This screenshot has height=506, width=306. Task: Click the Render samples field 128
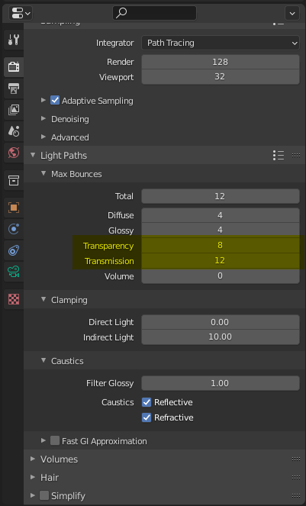coord(221,62)
